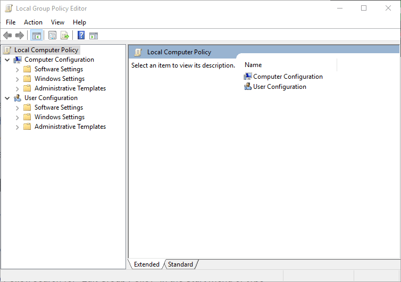Open the Action menu
Image resolution: width=401 pixels, height=282 pixels.
point(34,22)
